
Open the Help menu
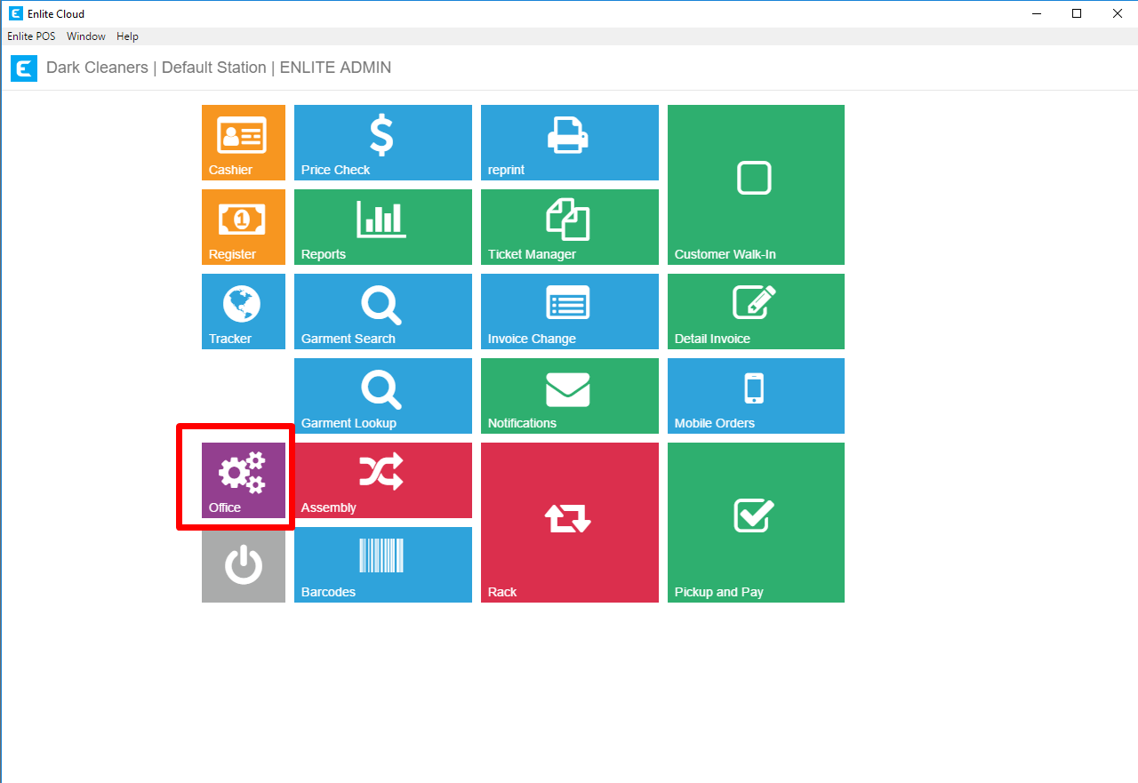point(127,36)
